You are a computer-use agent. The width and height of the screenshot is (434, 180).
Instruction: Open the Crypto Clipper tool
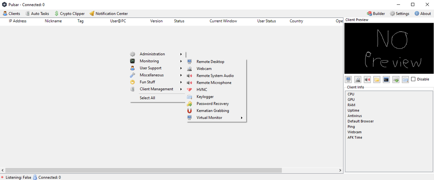pyautogui.click(x=70, y=14)
